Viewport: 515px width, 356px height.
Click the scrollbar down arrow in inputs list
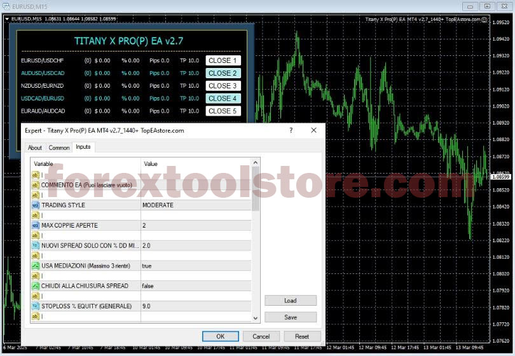[x=256, y=318]
